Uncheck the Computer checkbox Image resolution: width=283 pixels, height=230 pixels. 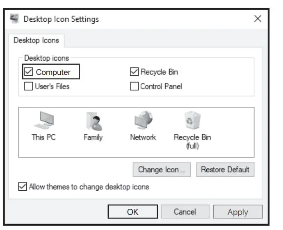pyautogui.click(x=29, y=72)
